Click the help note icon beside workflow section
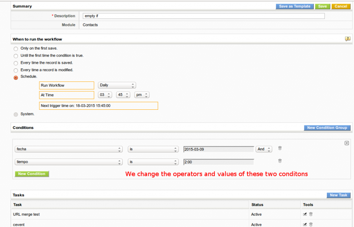Viewport: 354px width, 227px height. [x=347, y=39]
